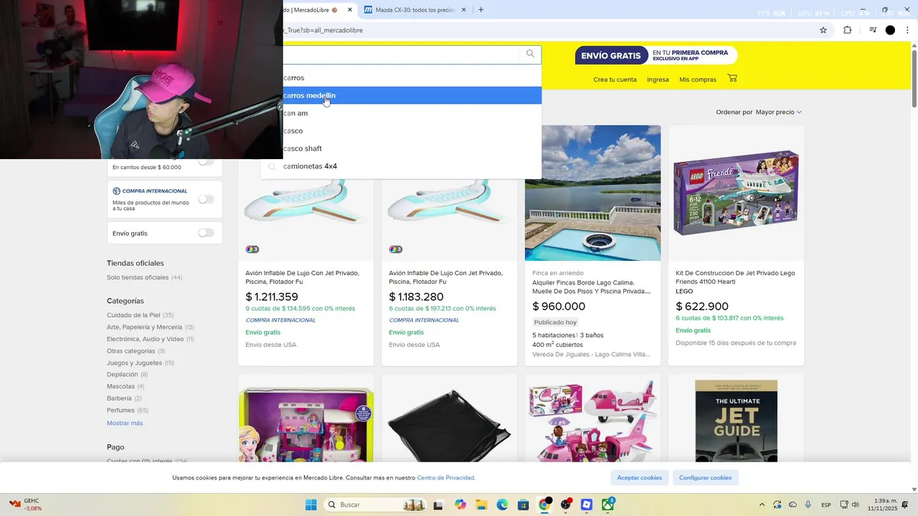Pick 'camionetas 4x4' search suggestion
Screen dimensions: 918x516
[x=402, y=166]
